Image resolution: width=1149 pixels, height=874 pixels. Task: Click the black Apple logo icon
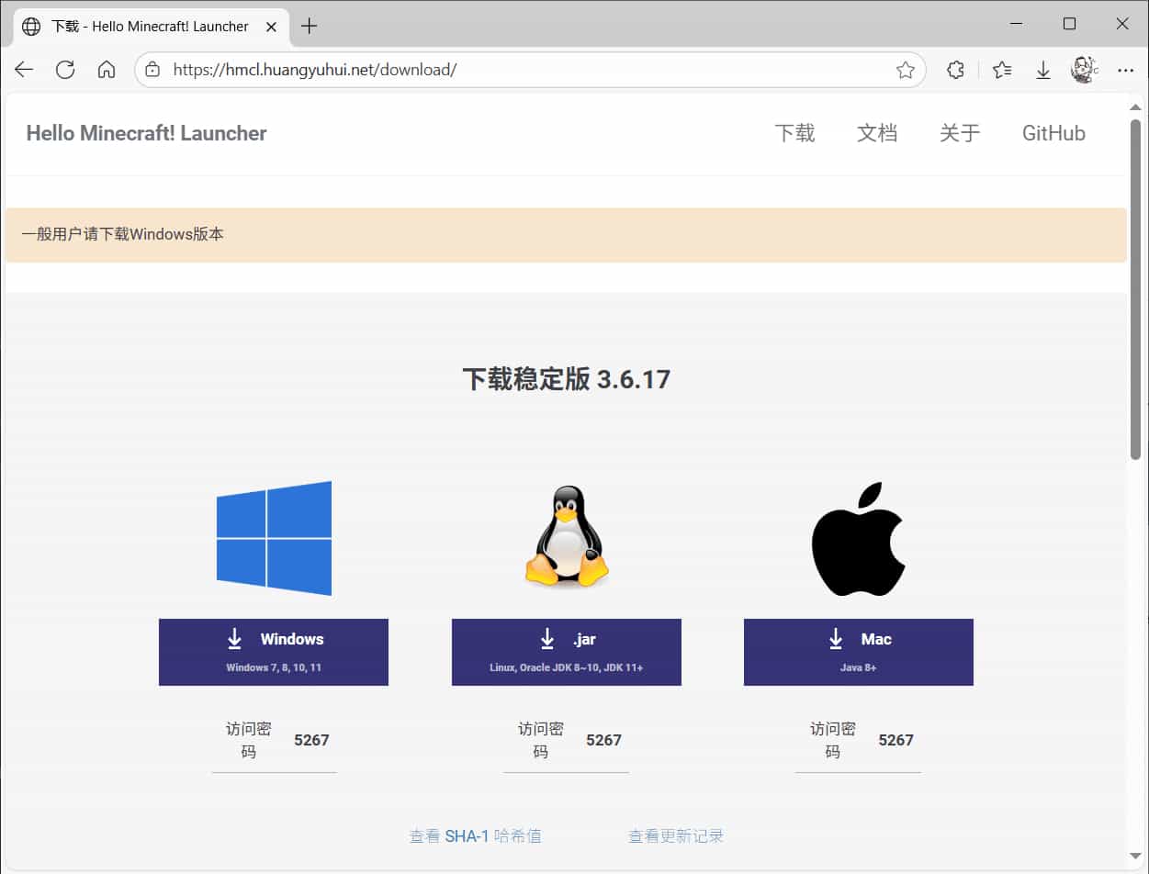858,539
